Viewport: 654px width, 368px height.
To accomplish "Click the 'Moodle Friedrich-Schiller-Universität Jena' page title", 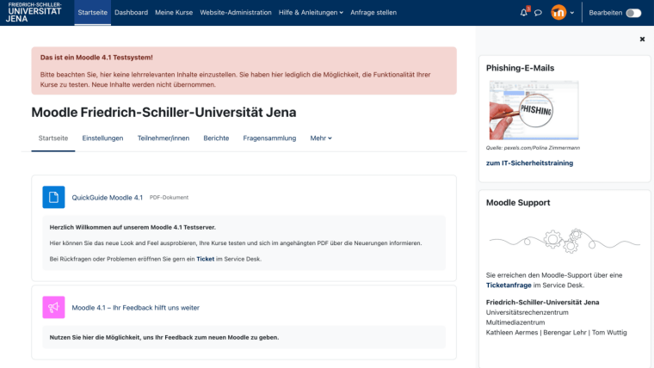I will [x=163, y=112].
